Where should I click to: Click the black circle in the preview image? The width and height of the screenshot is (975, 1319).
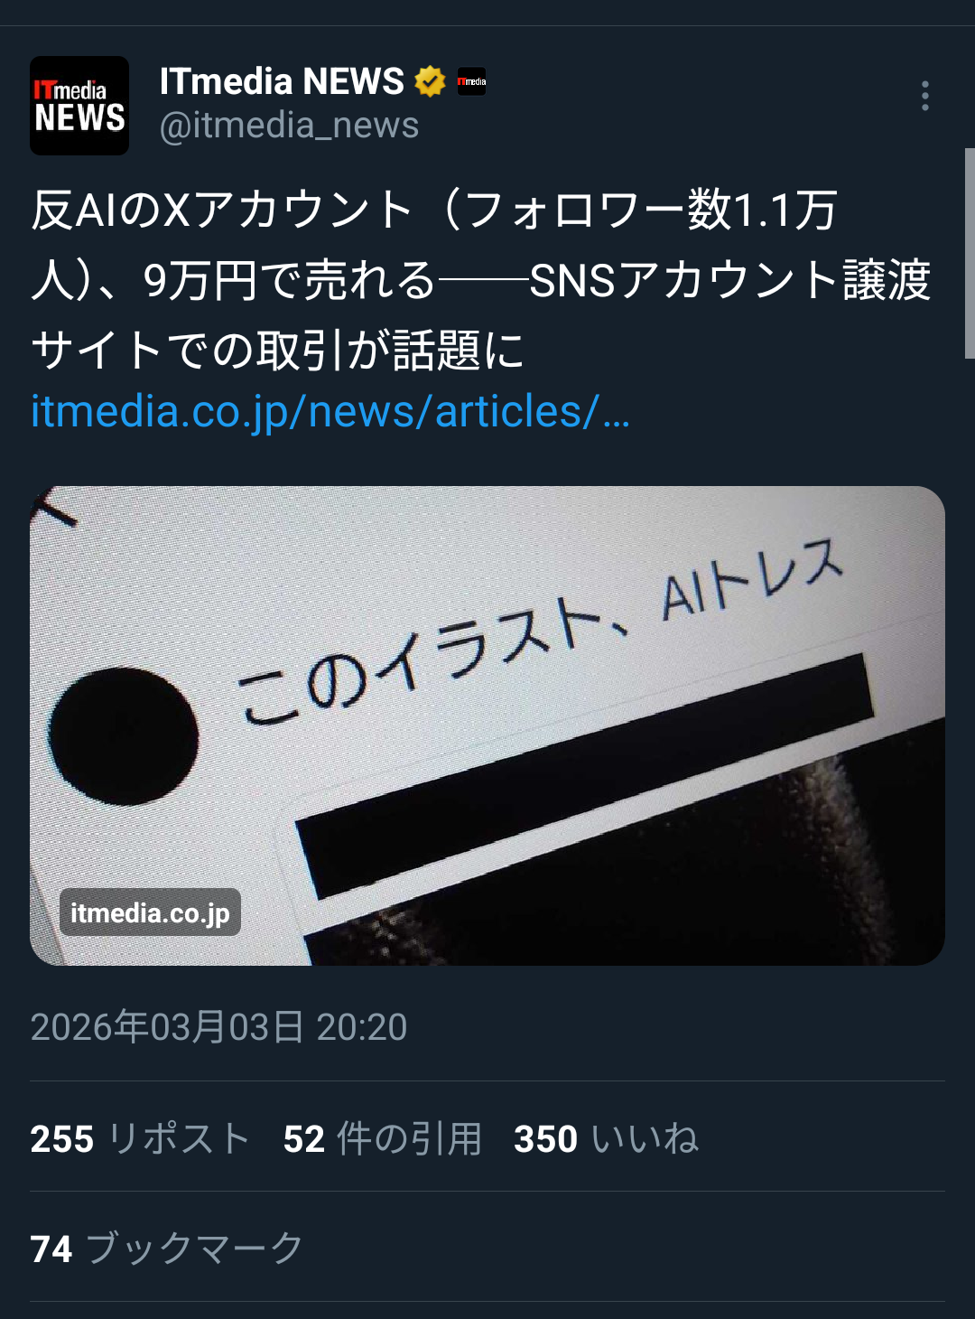coord(125,737)
